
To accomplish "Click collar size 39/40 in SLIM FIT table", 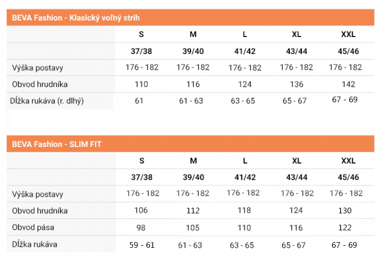I will click(193, 177).
